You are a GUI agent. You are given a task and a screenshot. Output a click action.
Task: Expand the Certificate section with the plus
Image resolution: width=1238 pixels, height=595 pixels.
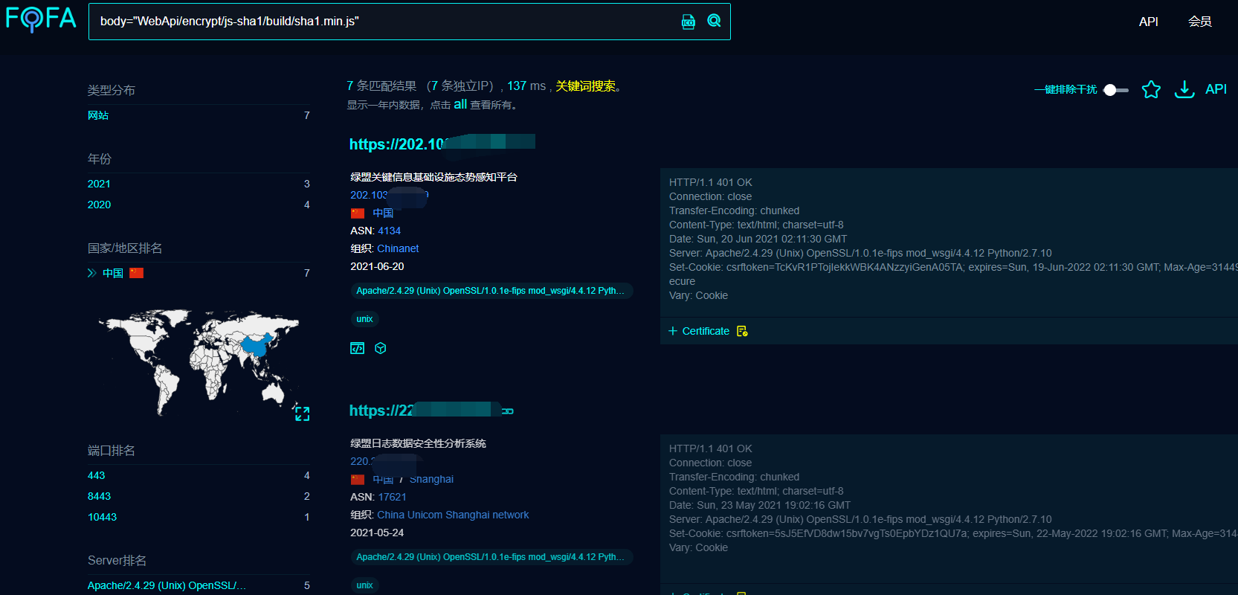pos(673,331)
